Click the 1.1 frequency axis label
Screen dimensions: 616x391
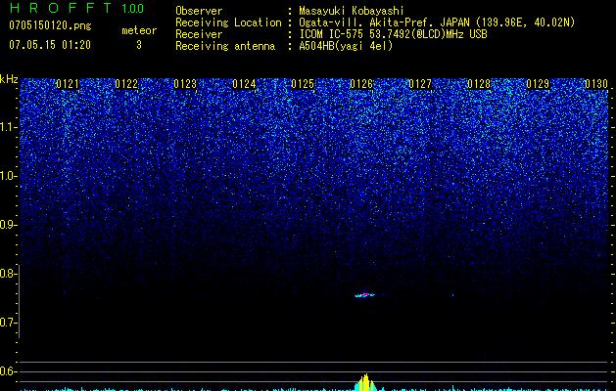[8, 127]
